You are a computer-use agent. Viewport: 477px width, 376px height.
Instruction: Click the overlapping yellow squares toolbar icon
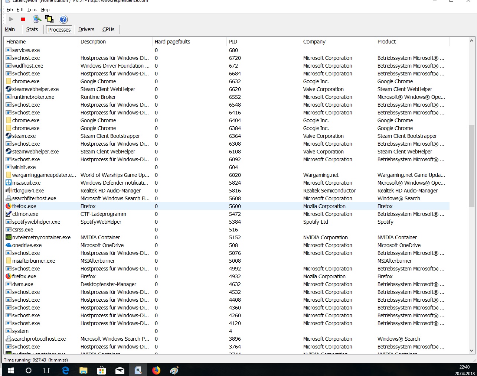tap(49, 19)
